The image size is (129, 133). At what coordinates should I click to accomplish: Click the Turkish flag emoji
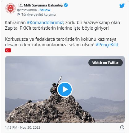tap(8, 50)
